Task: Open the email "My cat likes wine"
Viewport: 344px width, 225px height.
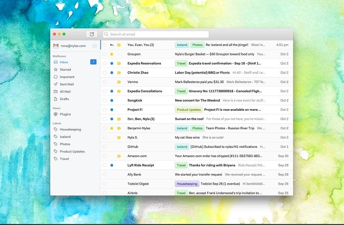Action: pyautogui.click(x=197, y=138)
